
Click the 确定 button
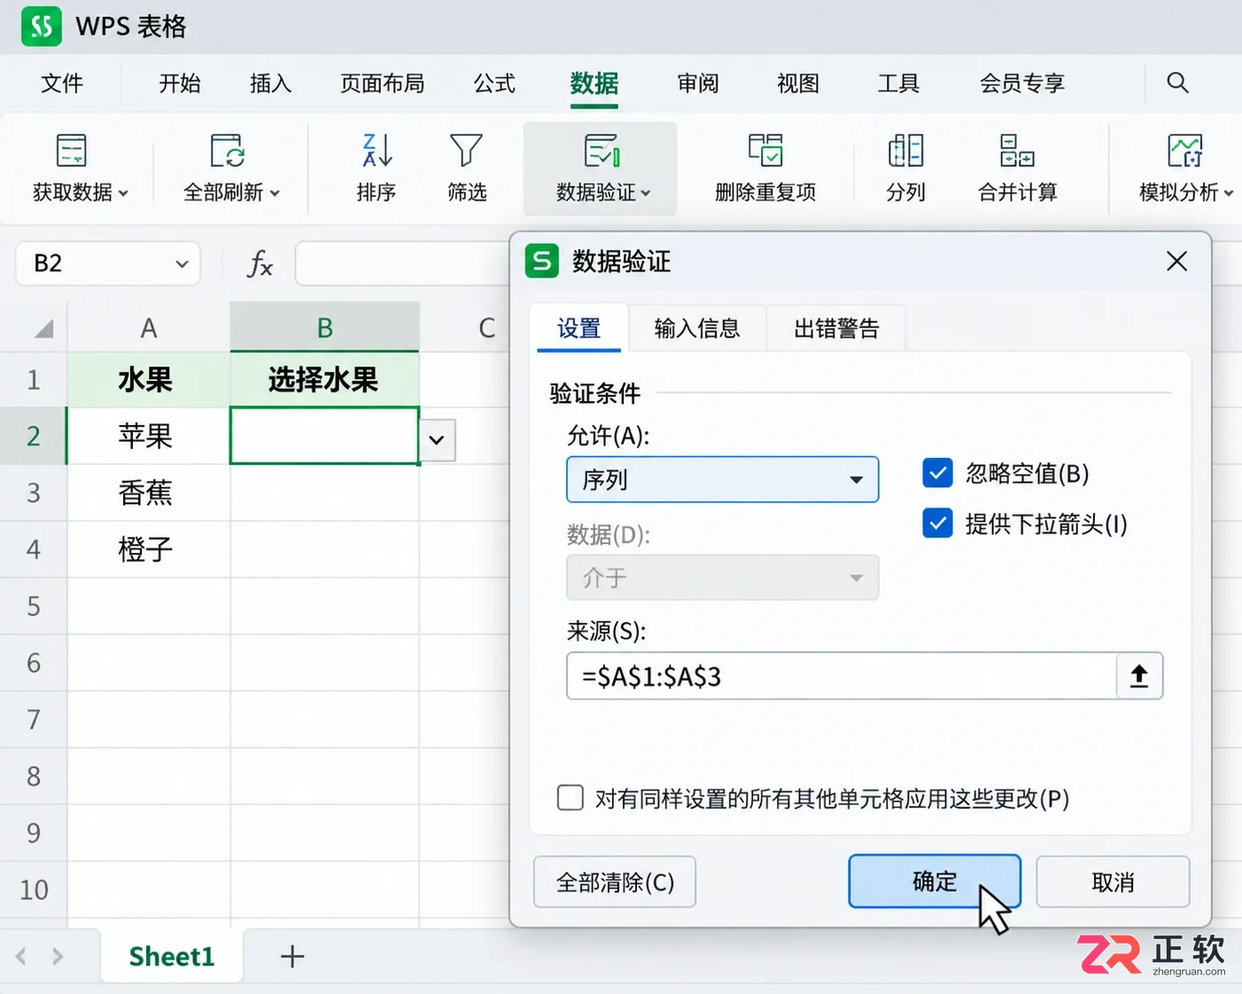[935, 881]
